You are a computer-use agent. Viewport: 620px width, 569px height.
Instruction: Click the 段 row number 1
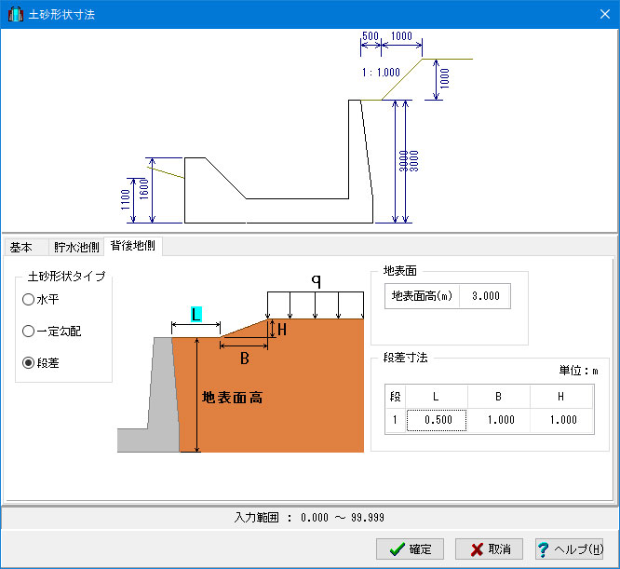click(x=395, y=420)
